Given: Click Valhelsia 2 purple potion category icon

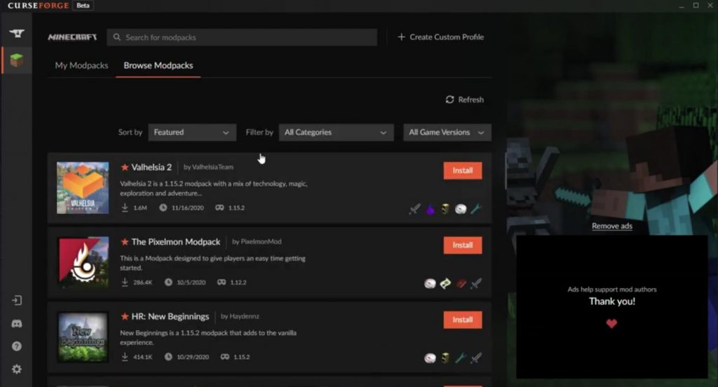Looking at the screenshot, I should pyautogui.click(x=430, y=210).
